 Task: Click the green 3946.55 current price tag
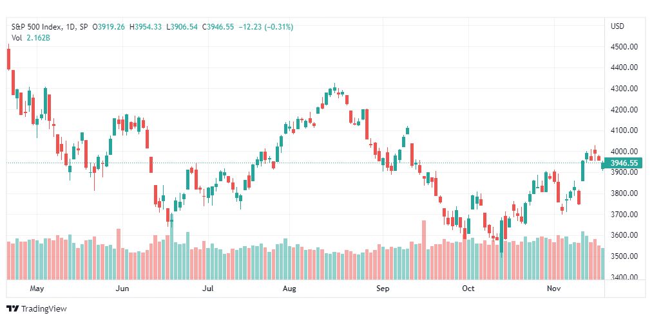pyautogui.click(x=623, y=163)
